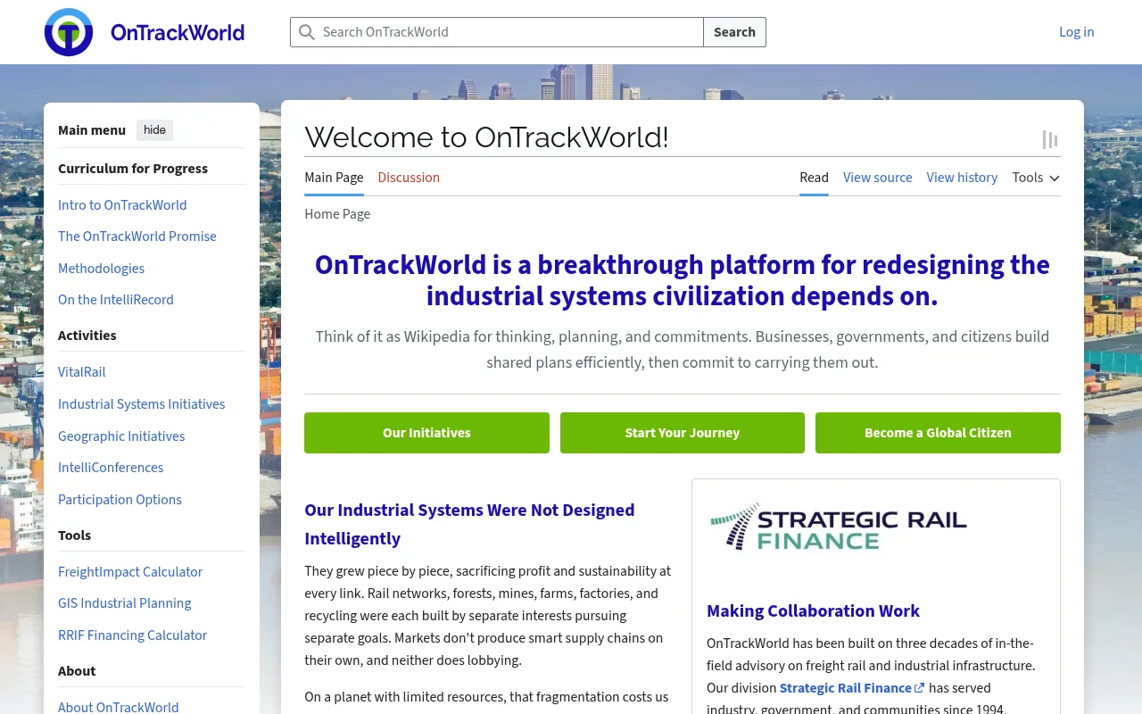This screenshot has width=1142, height=714.
Task: Open the Strategic Rail Finance logo image
Action: [x=839, y=526]
